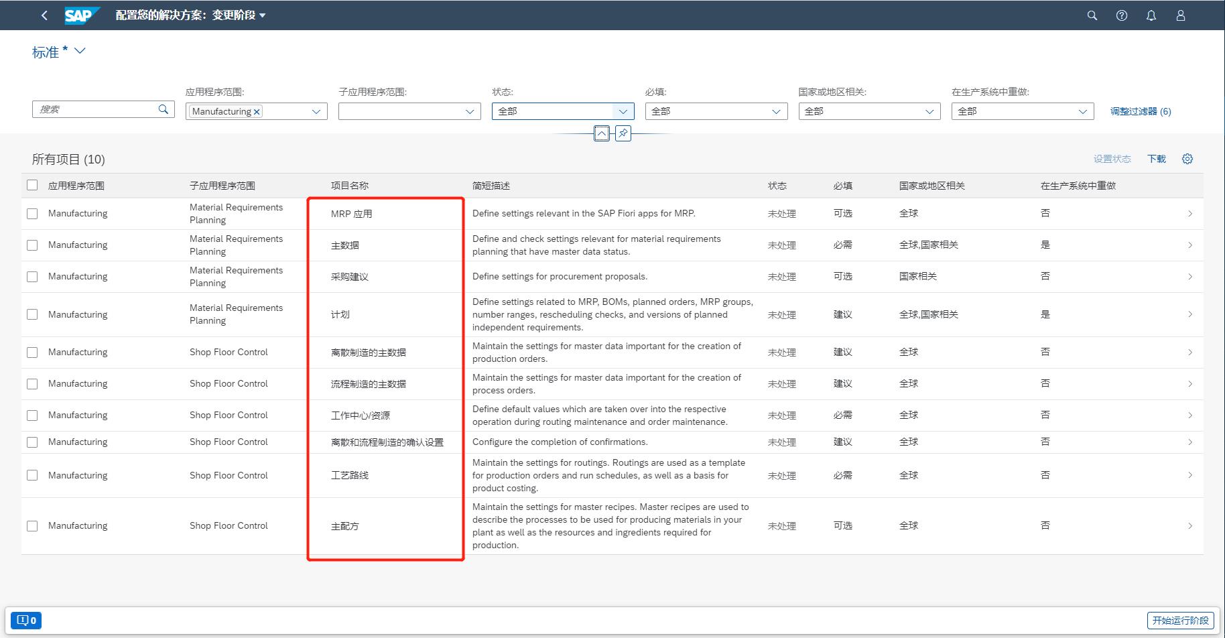
Task: Open the messages badge showing 0 at bottom left
Action: (25, 620)
